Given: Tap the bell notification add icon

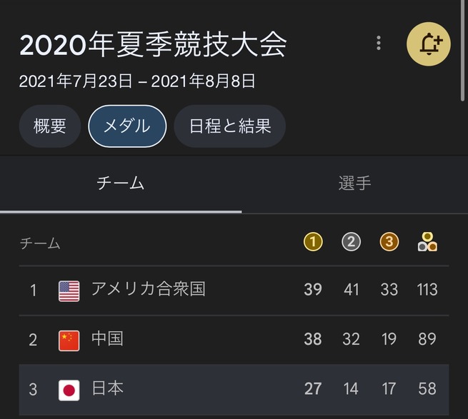Looking at the screenshot, I should point(429,44).
